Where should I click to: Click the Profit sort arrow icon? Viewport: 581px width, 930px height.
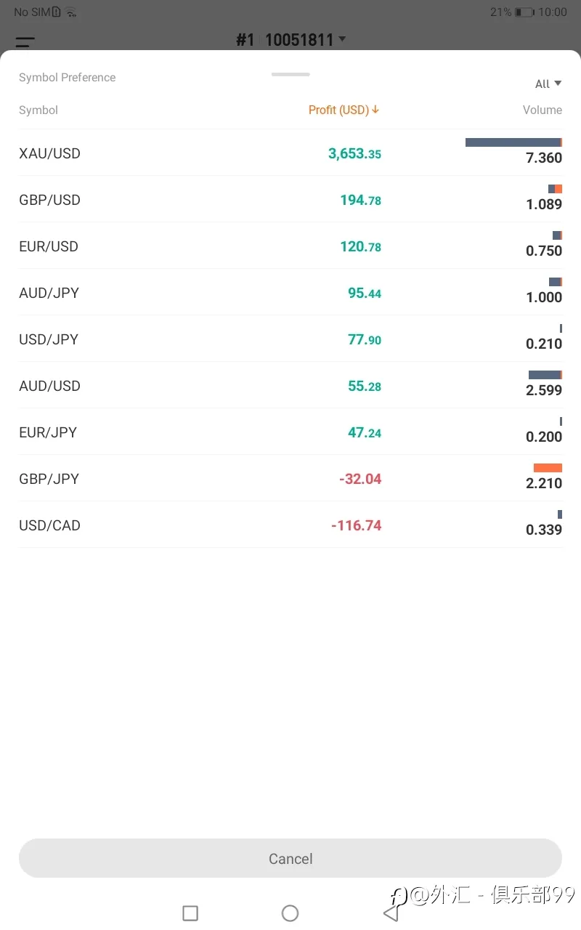tap(375, 110)
